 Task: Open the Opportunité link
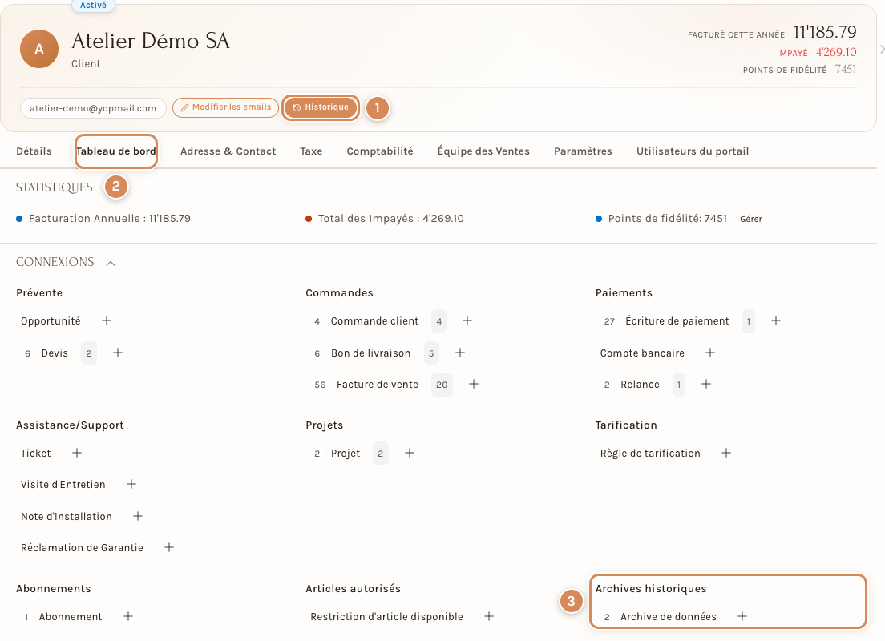[51, 321]
